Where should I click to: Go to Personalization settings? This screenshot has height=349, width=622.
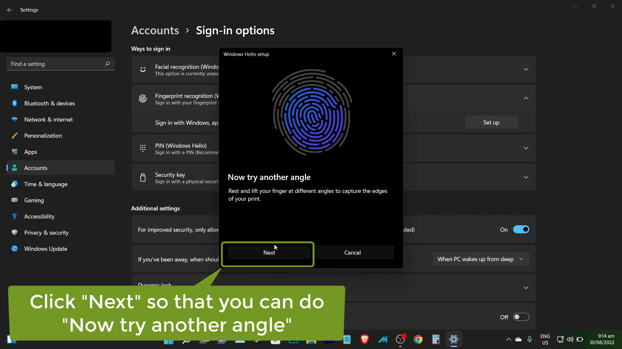tap(61, 135)
